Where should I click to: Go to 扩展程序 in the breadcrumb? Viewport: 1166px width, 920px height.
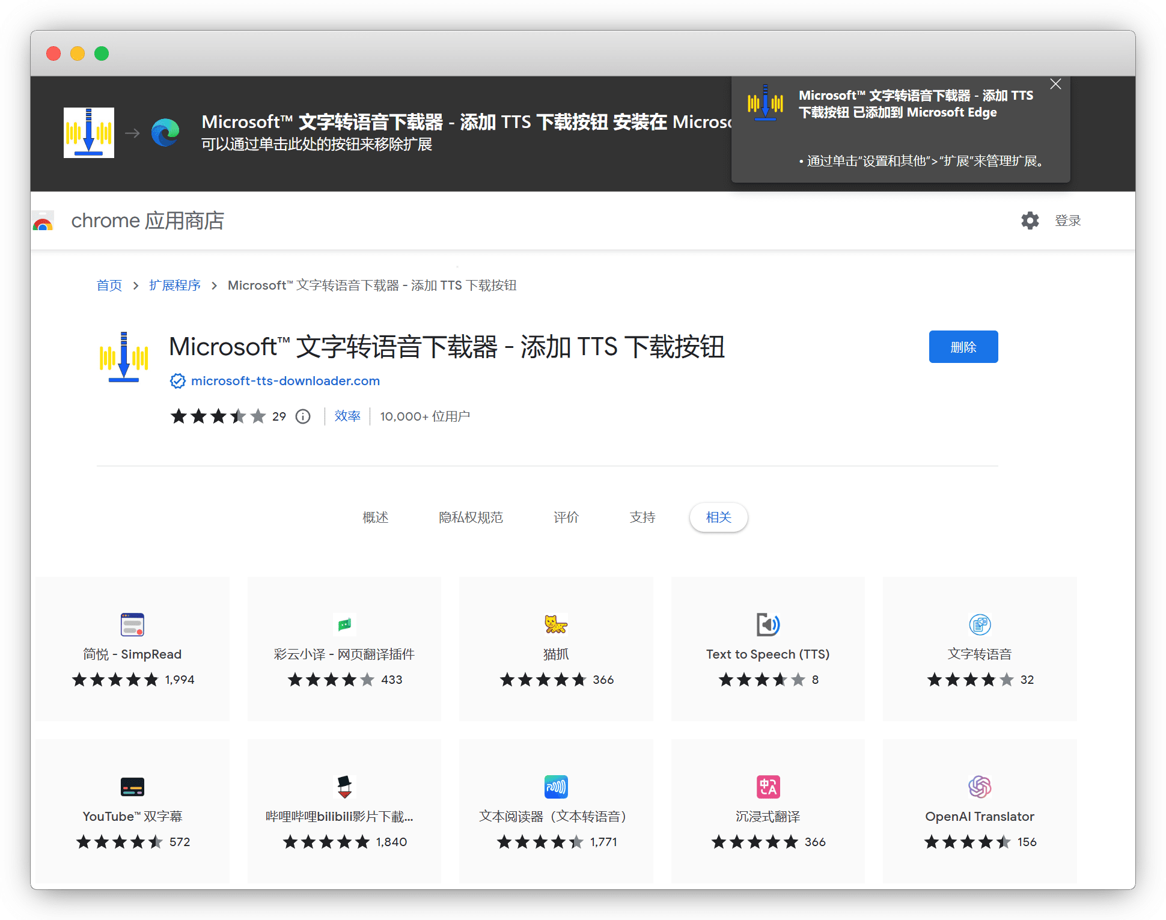coord(174,285)
